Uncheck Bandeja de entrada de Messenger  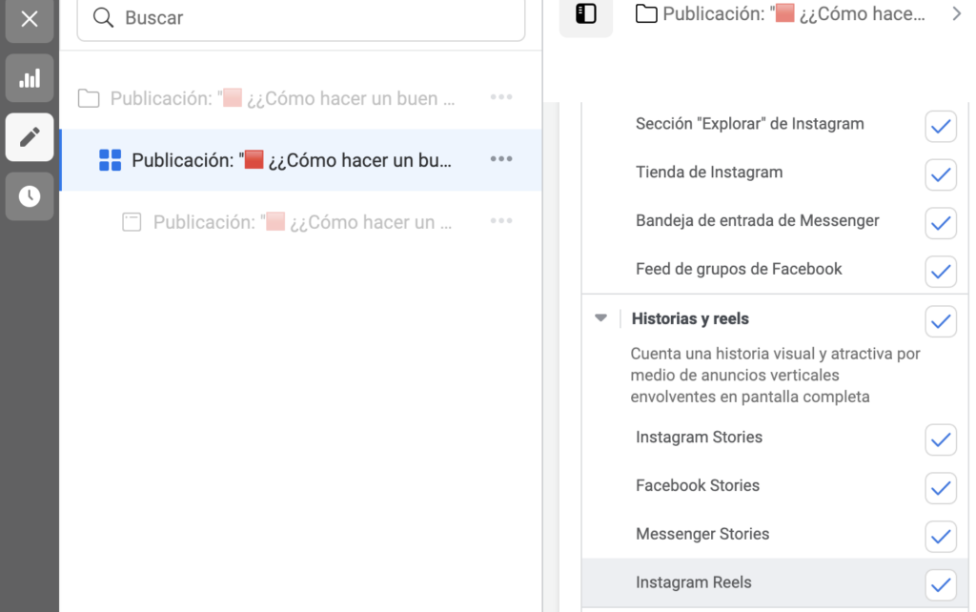(941, 223)
